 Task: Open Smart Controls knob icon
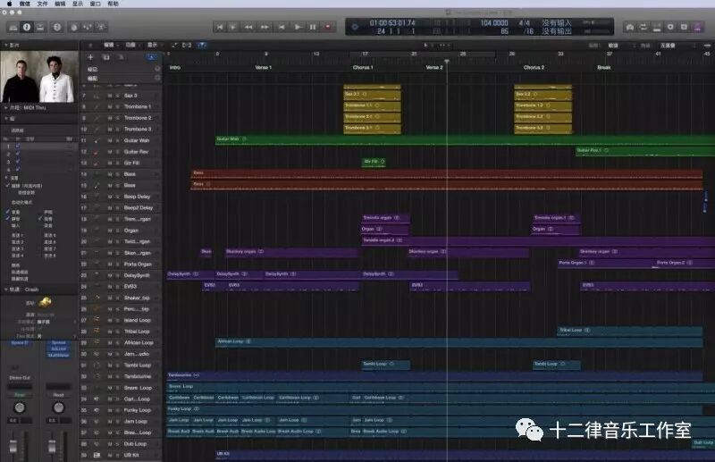pos(74,28)
